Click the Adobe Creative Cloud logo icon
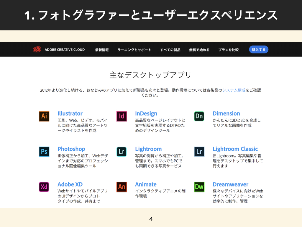 click(x=37, y=49)
